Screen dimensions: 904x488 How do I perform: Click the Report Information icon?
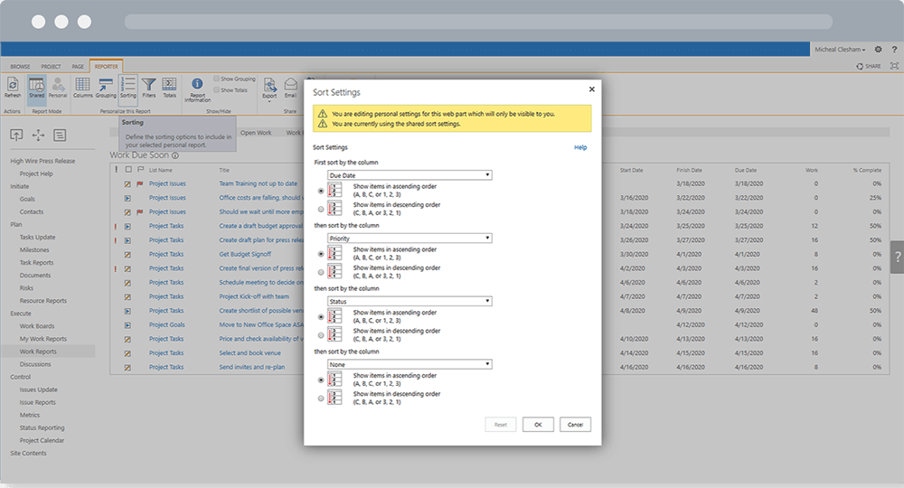point(197,86)
